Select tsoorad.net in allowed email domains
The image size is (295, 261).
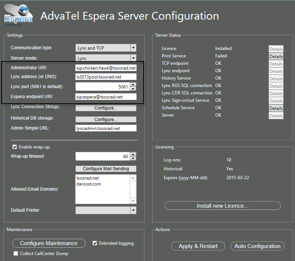88,178
